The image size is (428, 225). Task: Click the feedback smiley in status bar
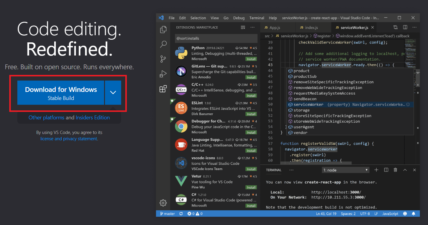coord(405,214)
